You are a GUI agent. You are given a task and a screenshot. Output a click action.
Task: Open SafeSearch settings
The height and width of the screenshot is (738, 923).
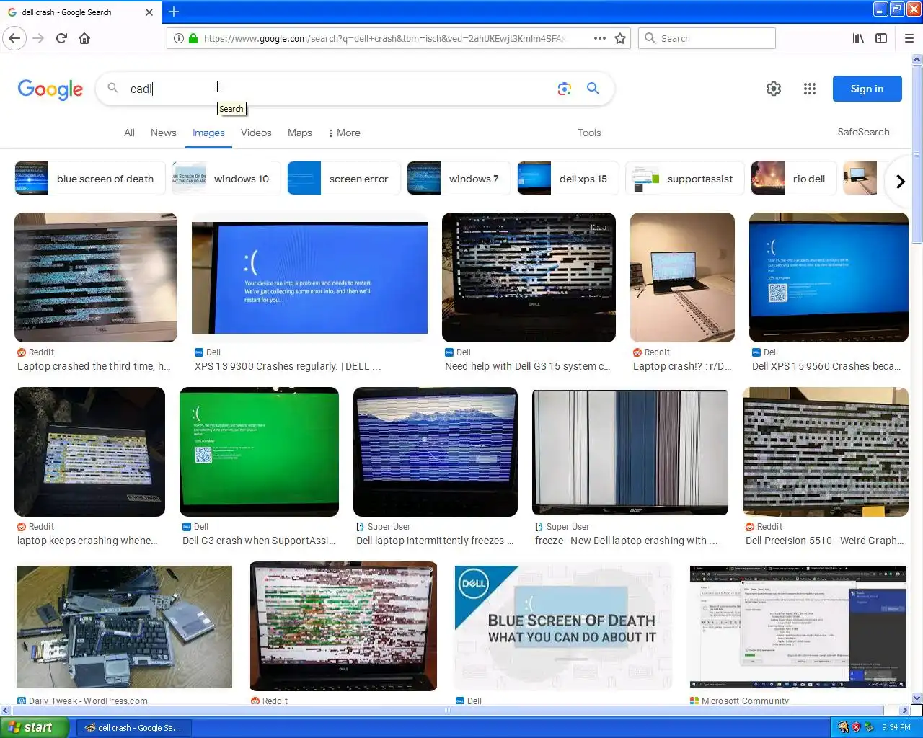[x=863, y=132]
